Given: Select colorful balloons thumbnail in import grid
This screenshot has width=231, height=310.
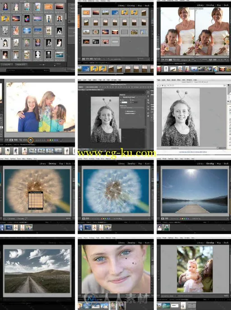Looking at the screenshot, I should pos(27,19).
